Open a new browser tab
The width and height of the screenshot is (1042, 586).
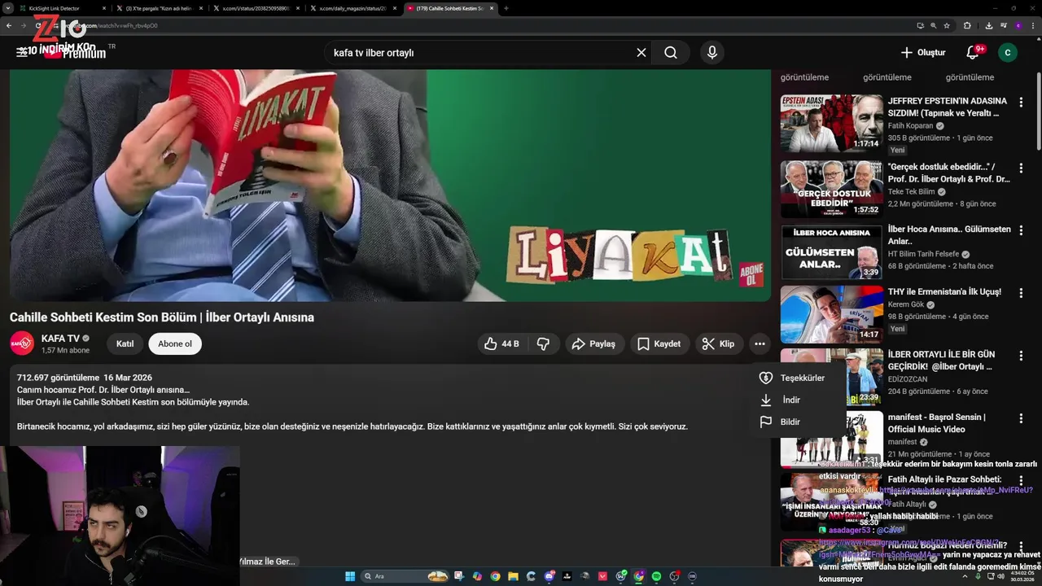[506, 8]
